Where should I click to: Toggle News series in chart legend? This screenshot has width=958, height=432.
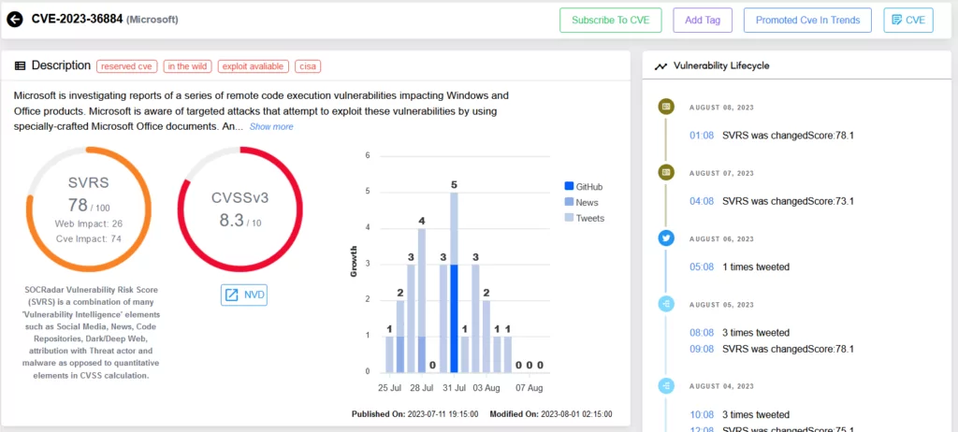581,202
